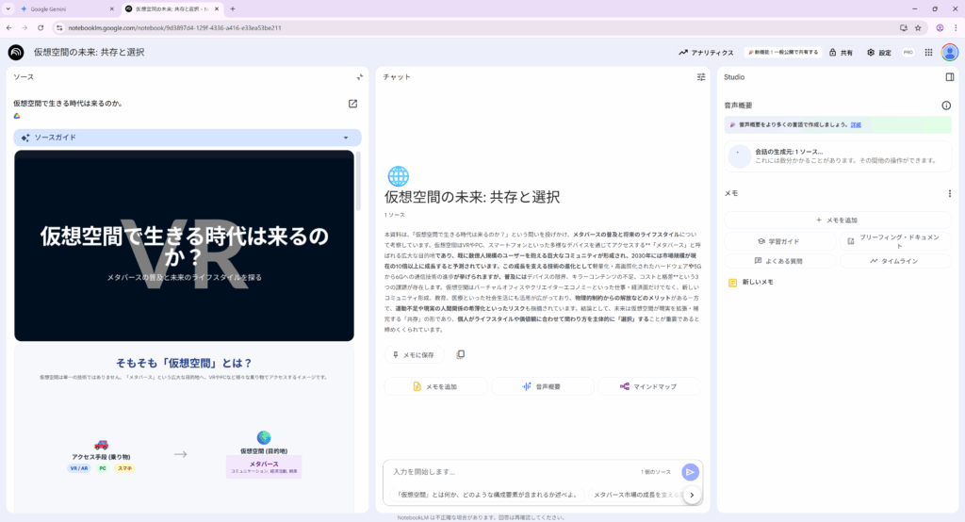Open the tab search dropdown arrow
Image resolution: width=965 pixels, height=522 pixels.
(x=8, y=9)
